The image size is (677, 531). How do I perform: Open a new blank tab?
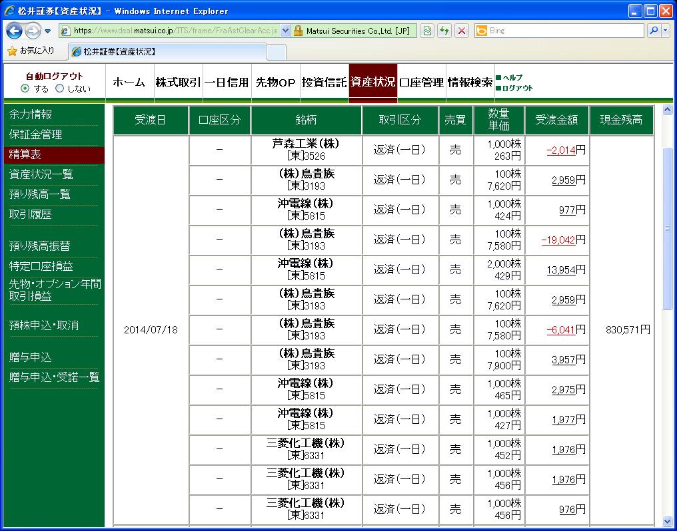(277, 52)
